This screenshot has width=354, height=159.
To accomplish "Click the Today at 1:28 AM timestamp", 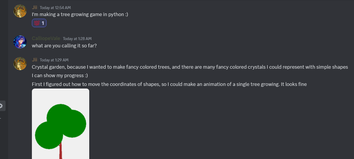I will [77, 39].
